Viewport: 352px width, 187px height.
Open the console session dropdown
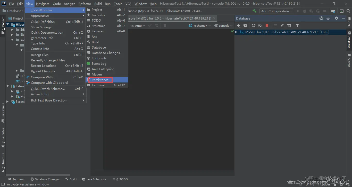(x=224, y=25)
